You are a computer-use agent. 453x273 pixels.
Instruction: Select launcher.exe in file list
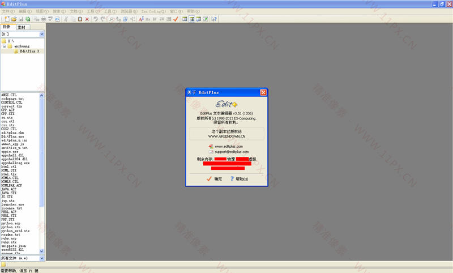click(x=12, y=204)
